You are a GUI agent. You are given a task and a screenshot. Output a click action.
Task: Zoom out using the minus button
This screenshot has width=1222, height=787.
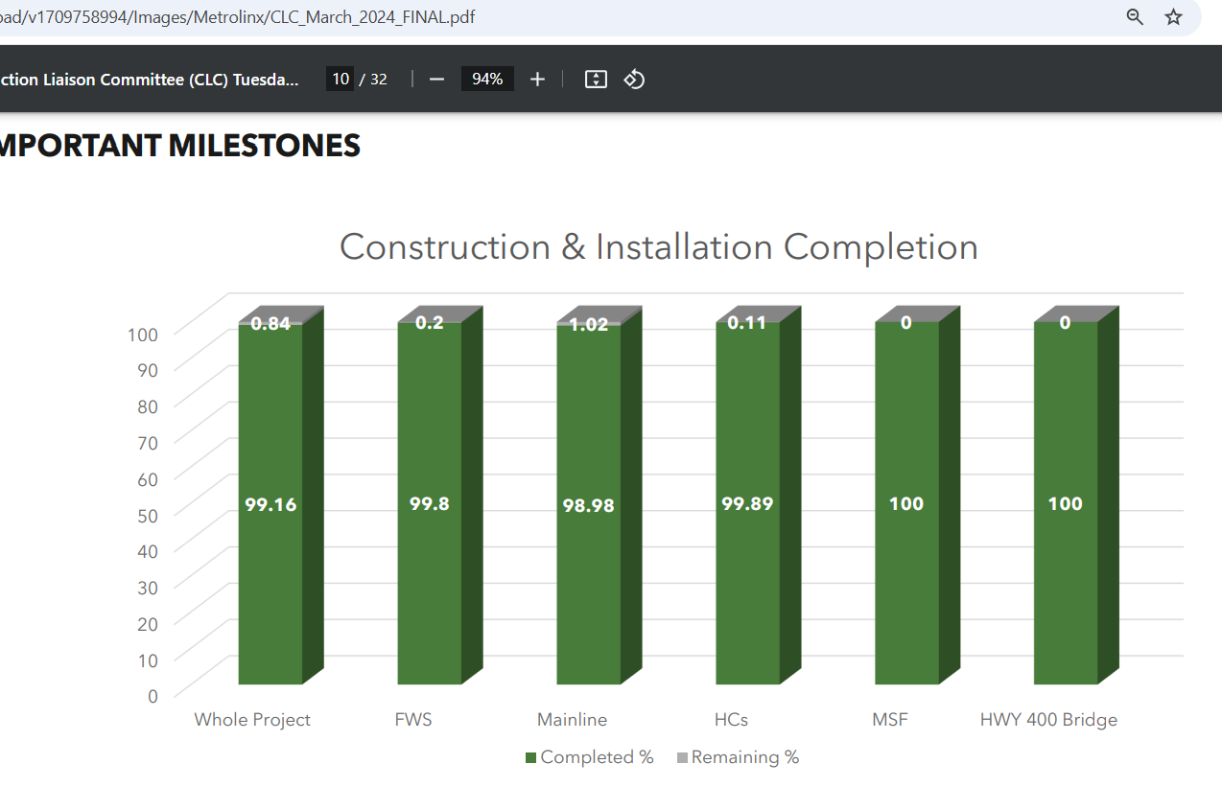[x=436, y=79]
